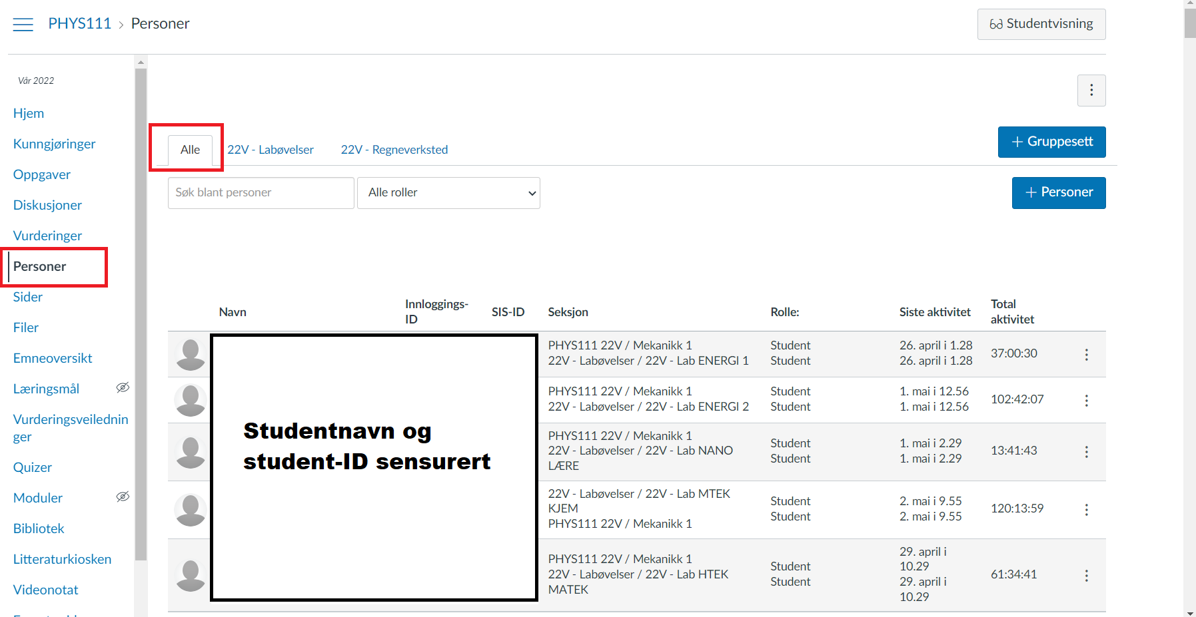Viewport: 1196px width, 617px height.
Task: Open Diskusjoner in sidebar
Action: pos(47,205)
